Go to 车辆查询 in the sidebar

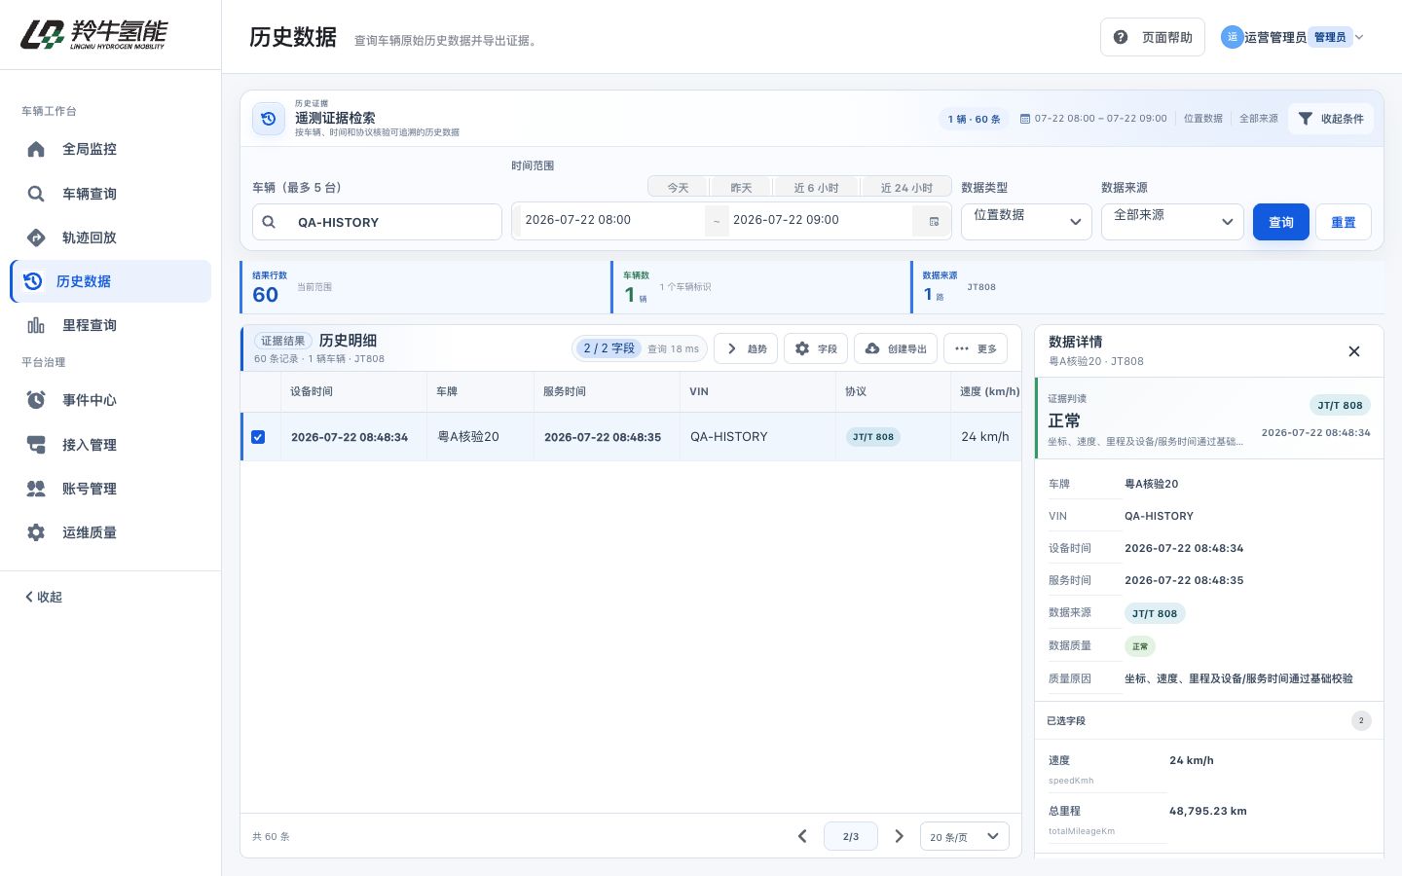tap(110, 194)
